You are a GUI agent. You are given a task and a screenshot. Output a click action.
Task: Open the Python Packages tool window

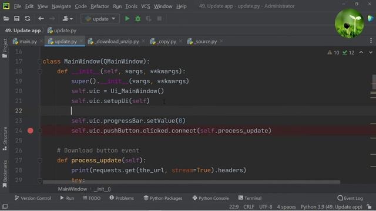click(x=163, y=198)
